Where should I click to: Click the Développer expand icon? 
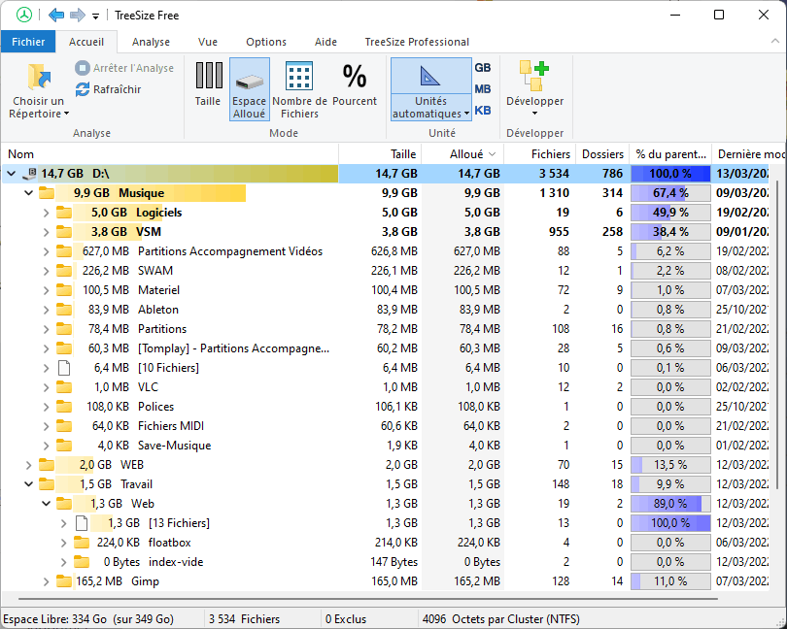[534, 77]
